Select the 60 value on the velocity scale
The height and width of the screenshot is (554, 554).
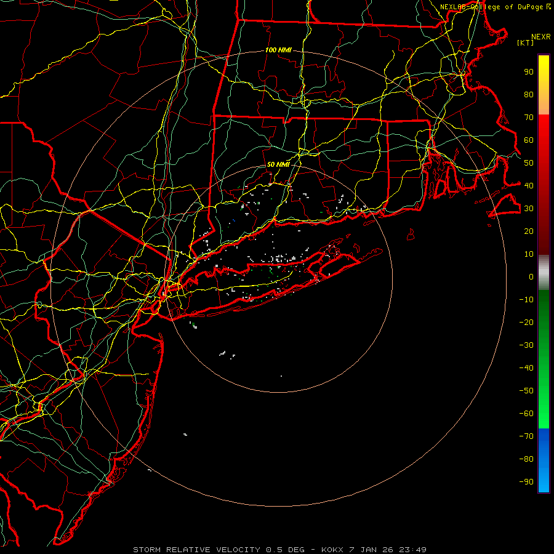(529, 140)
